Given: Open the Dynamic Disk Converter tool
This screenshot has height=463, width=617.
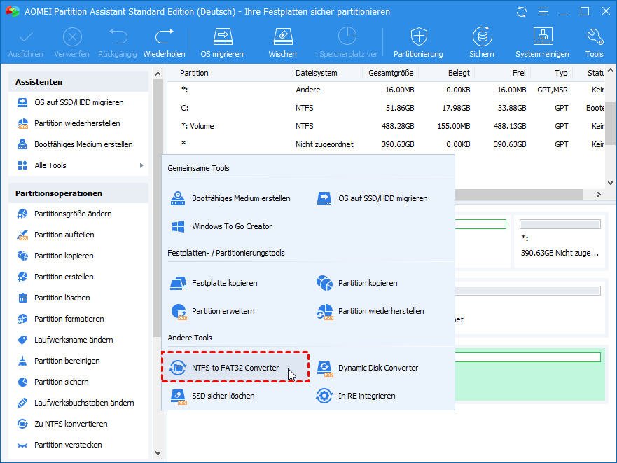Looking at the screenshot, I should (x=367, y=368).
